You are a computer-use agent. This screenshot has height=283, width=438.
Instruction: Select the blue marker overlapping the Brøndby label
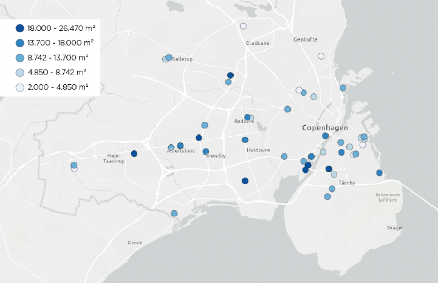click(x=205, y=151)
